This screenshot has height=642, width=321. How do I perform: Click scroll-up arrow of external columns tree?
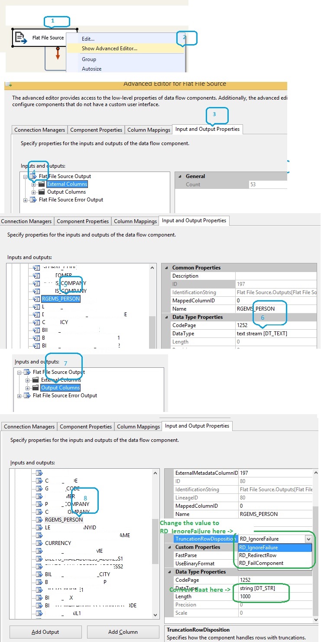pyautogui.click(x=152, y=268)
